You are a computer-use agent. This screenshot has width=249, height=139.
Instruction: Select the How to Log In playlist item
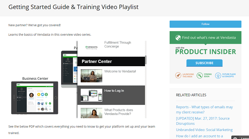click(x=111, y=95)
